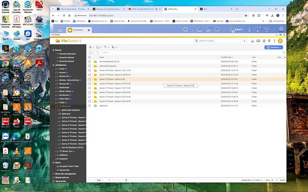The image size is (308, 192).
Task: Open the notifications bell icon
Action: pos(217,29)
